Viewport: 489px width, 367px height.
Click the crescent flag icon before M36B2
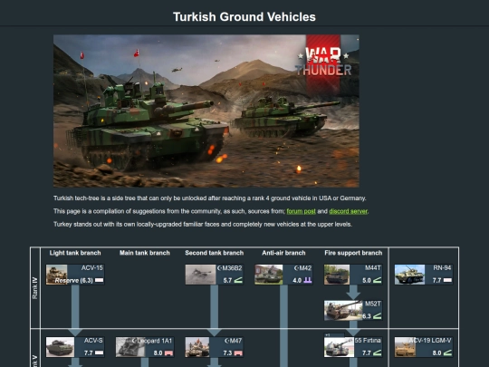click(x=219, y=268)
